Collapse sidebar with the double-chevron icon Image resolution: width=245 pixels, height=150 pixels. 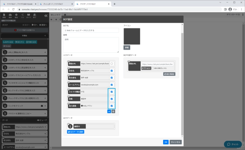pyautogui.click(x=47, y=15)
